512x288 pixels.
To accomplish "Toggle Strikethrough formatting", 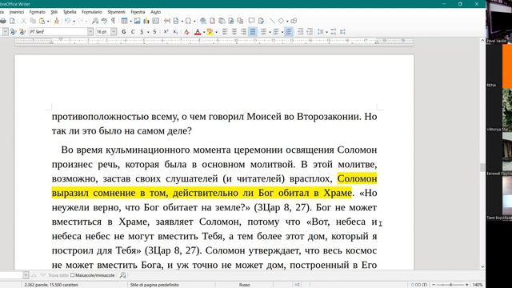I will [154, 32].
